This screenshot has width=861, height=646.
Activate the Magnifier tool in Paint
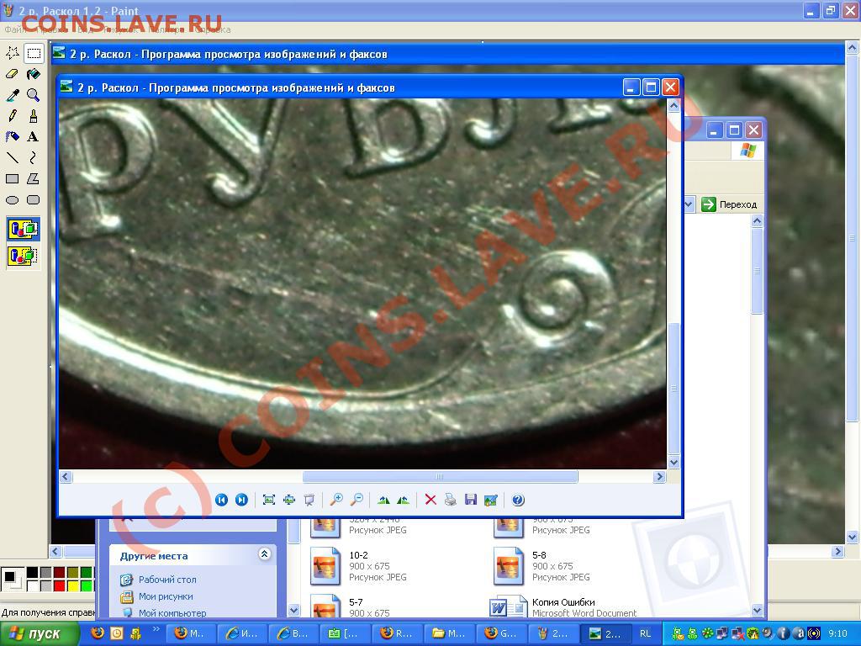[34, 95]
